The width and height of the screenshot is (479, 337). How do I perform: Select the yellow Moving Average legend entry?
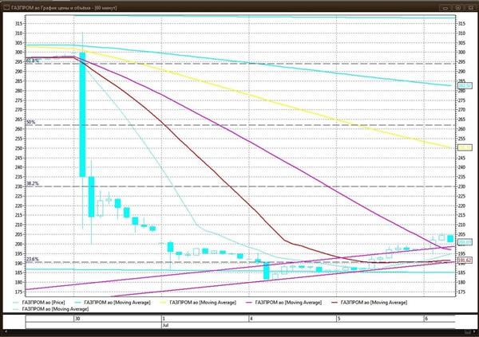click(x=198, y=303)
